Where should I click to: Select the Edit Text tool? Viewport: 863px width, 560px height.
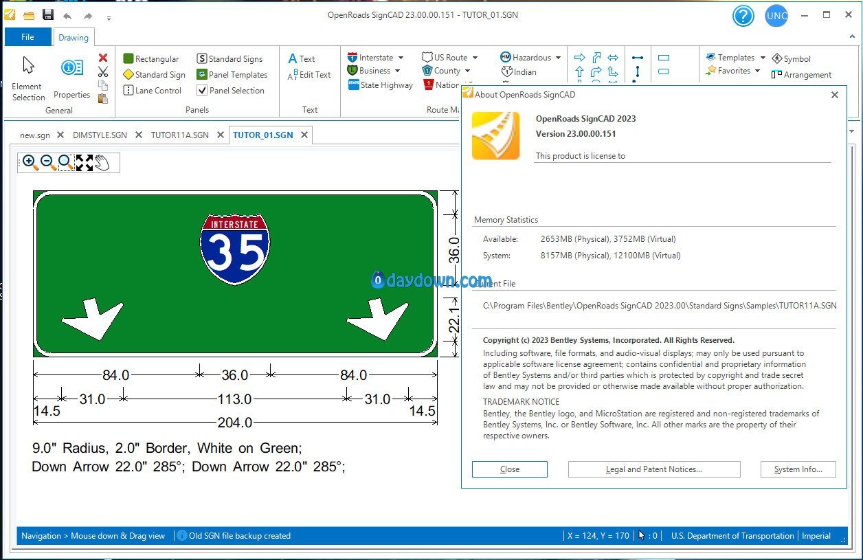point(309,74)
